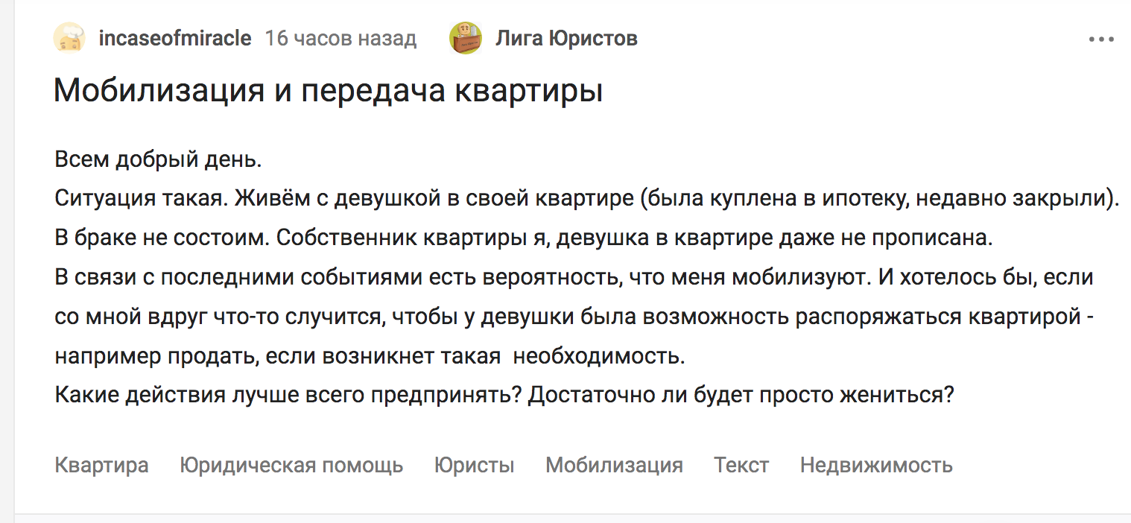
Task: Click the line starting 'например продать'
Action: [370, 356]
